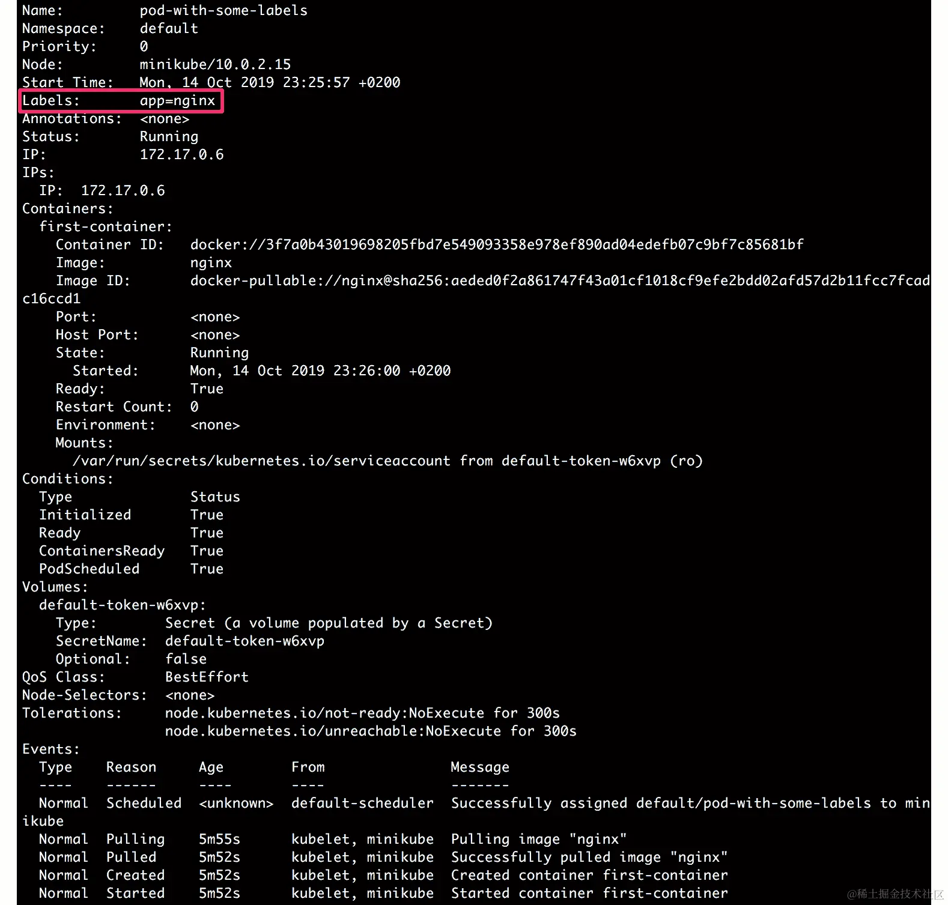Select the SecretName value default-token-w6xvp
Viewport: 948px width, 905px height.
click(x=245, y=641)
